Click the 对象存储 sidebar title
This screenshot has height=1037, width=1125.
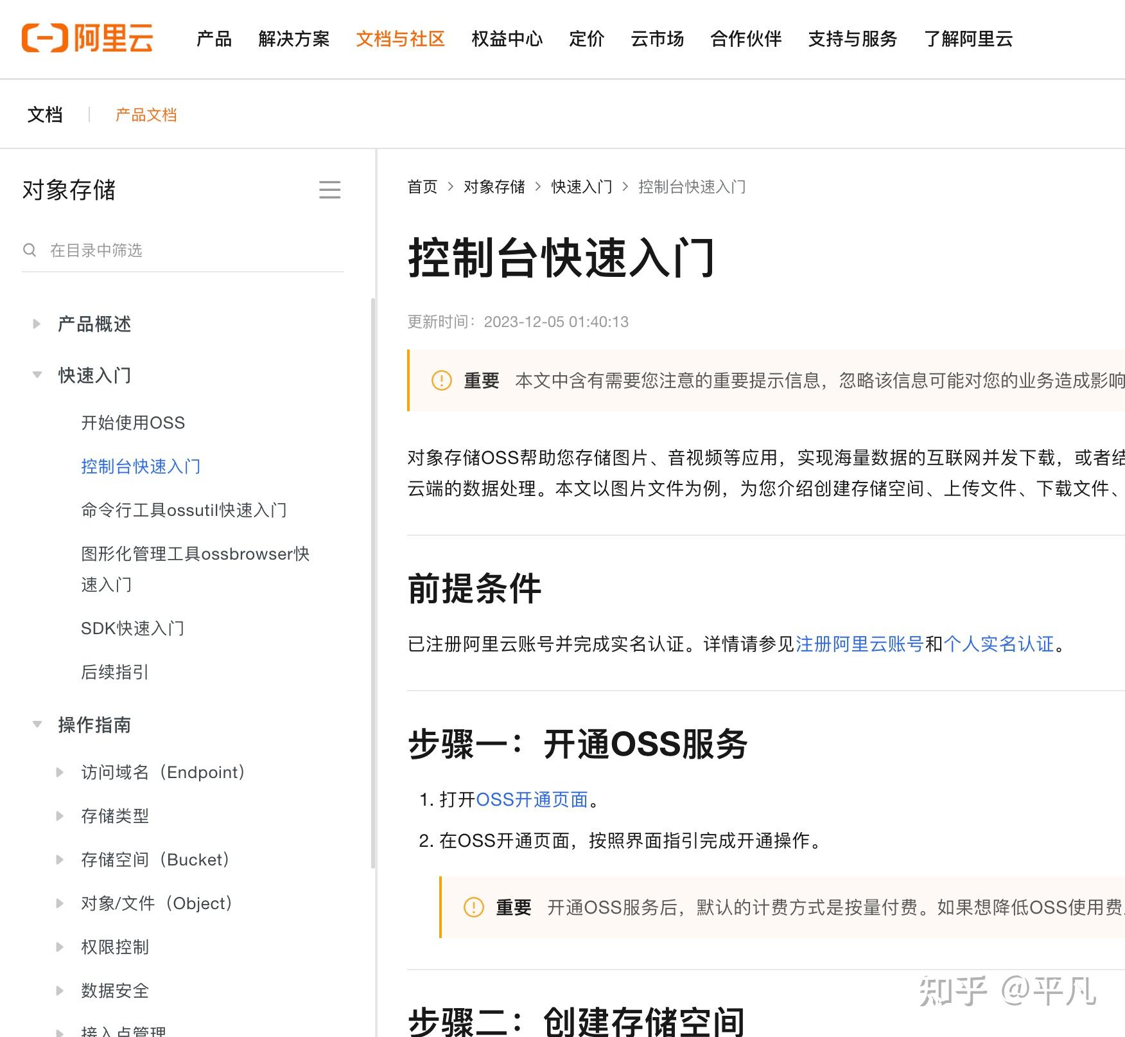tap(69, 190)
